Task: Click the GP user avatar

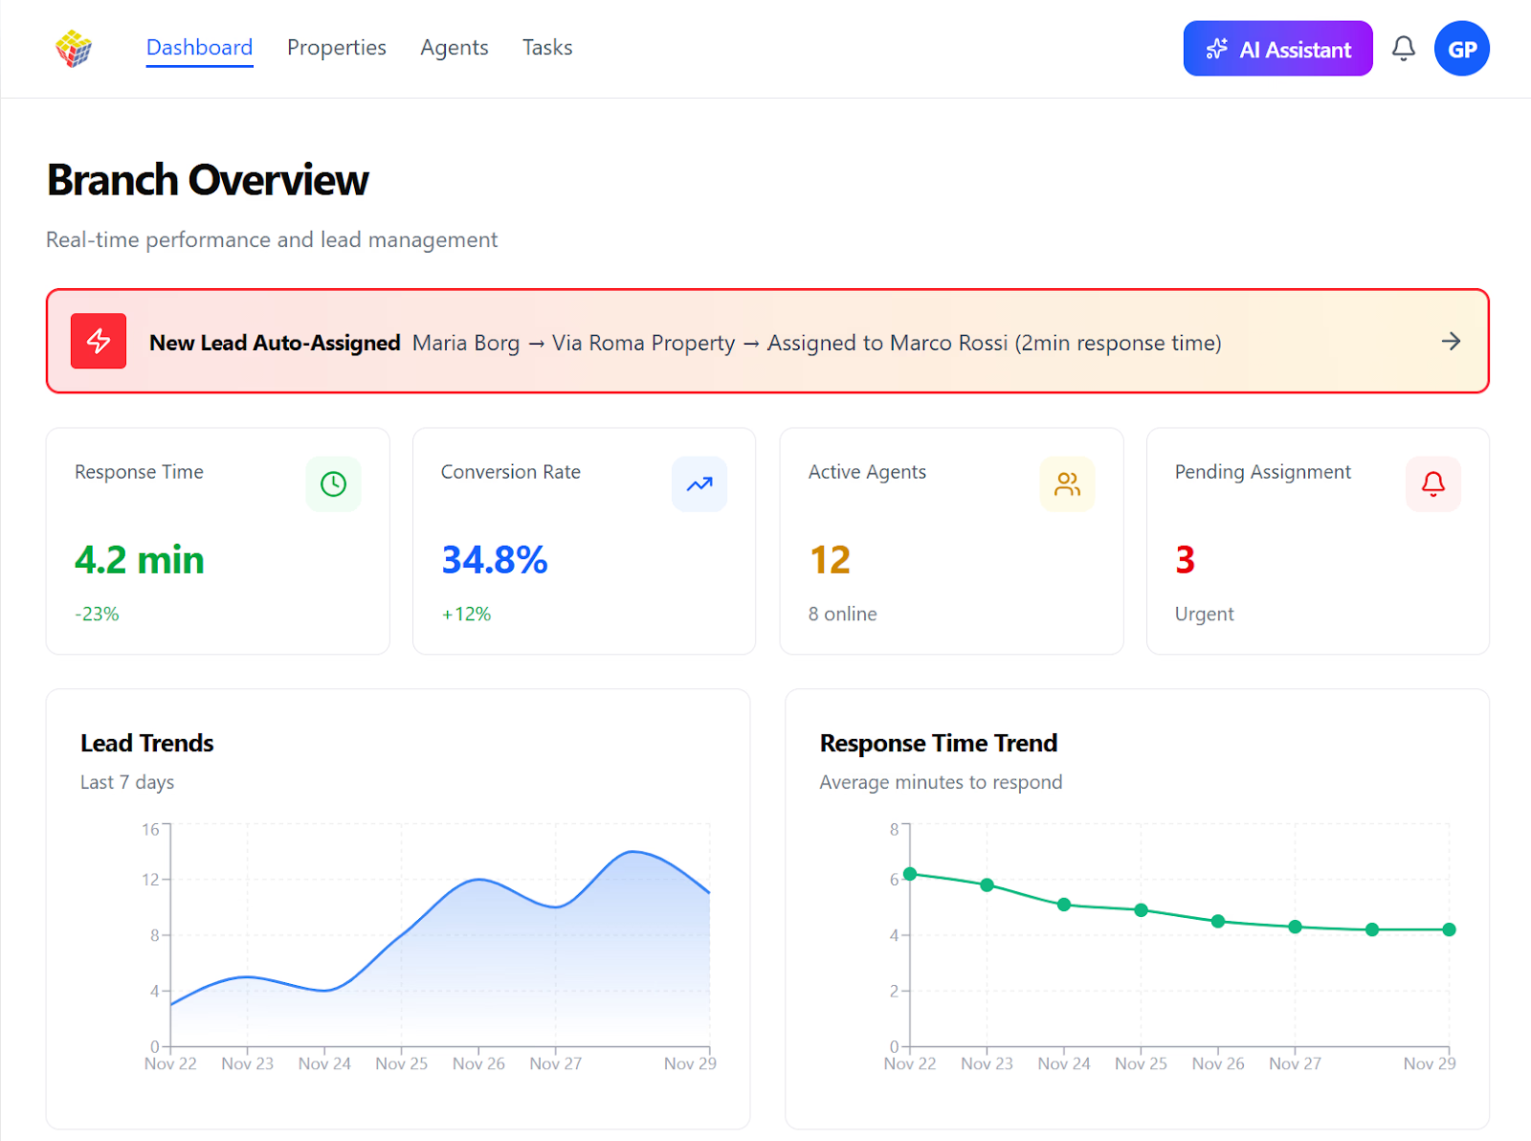Action: point(1461,49)
